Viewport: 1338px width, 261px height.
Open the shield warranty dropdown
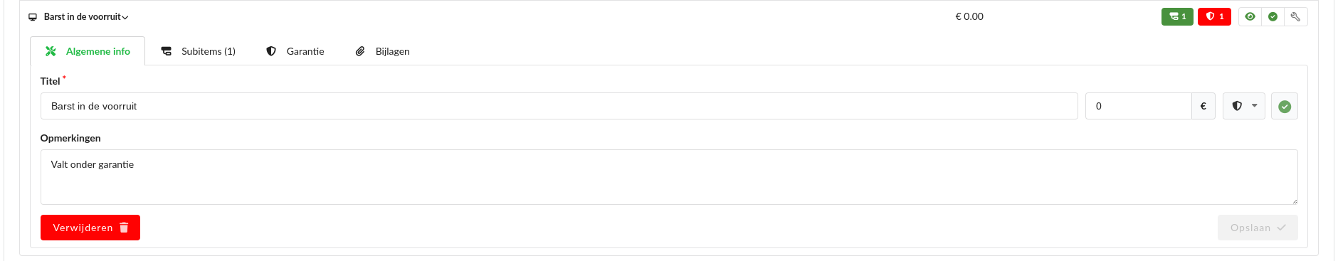coord(1244,106)
